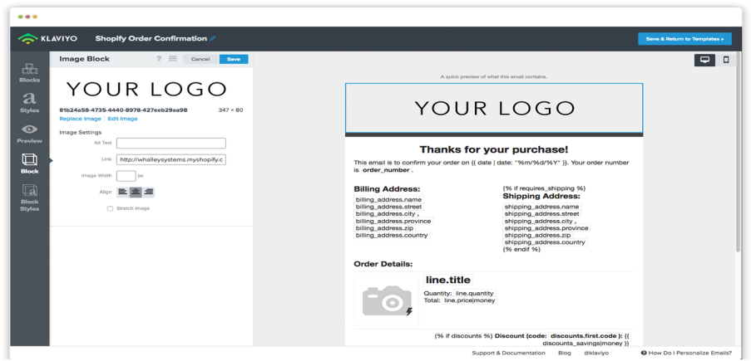The width and height of the screenshot is (751, 361).
Task: Click the 'line.price|money' variable
Action: click(x=469, y=300)
